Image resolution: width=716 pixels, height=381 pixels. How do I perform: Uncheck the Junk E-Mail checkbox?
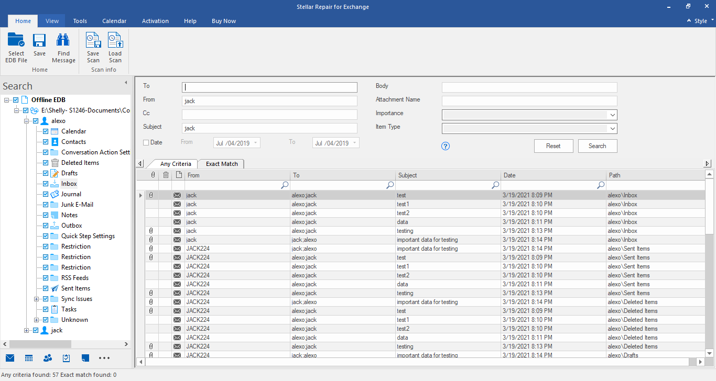[x=46, y=205]
